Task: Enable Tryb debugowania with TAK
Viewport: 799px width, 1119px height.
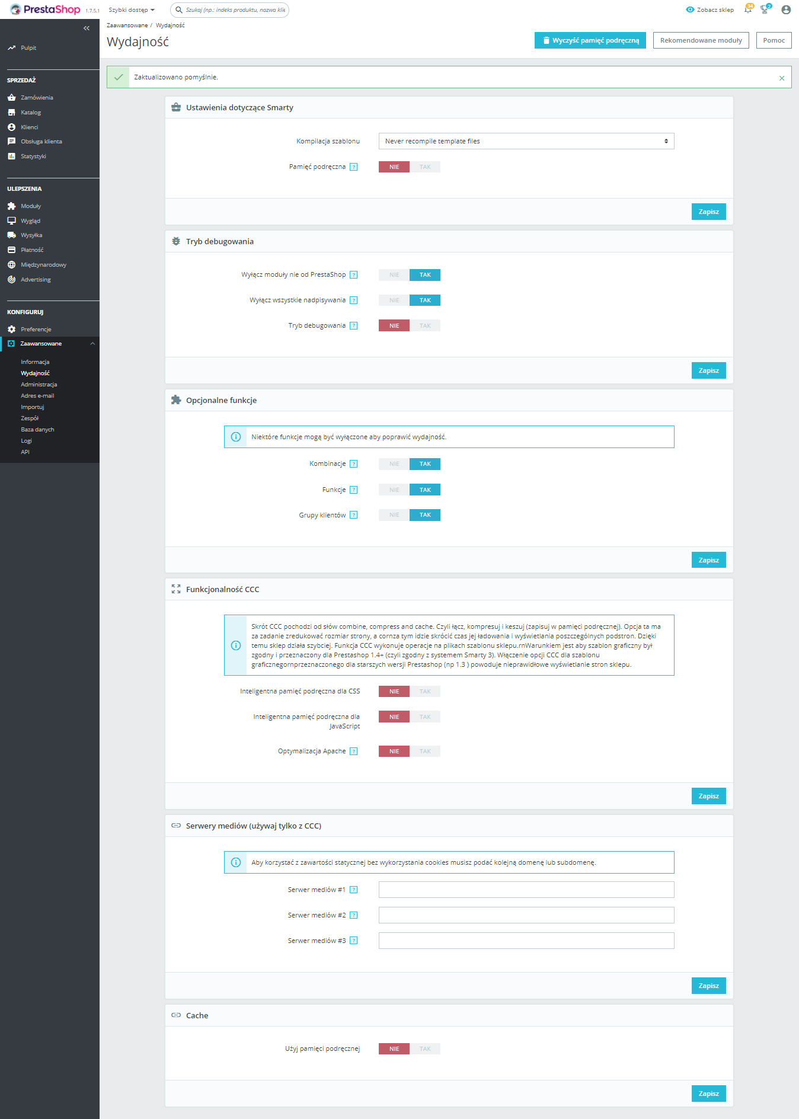Action: pyautogui.click(x=425, y=326)
